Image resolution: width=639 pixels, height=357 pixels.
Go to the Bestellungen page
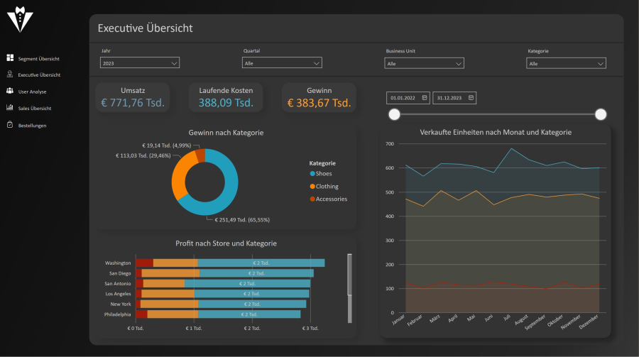tap(32, 126)
